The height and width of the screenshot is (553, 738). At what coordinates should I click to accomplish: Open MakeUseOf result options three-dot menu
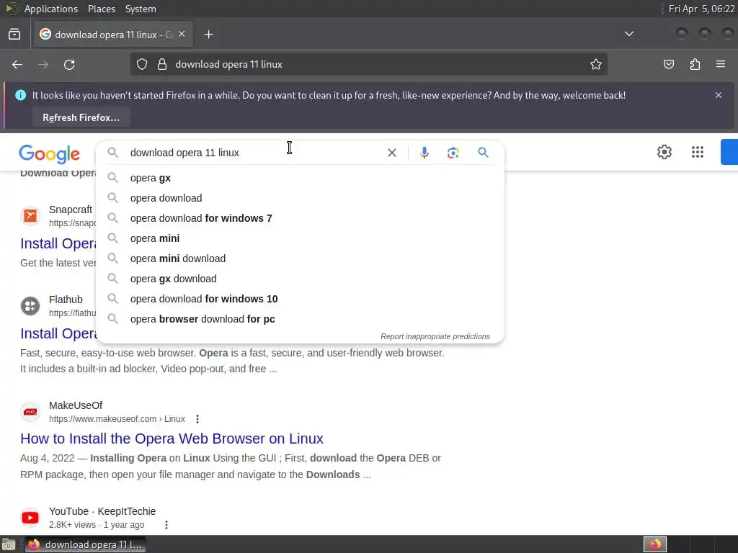(x=197, y=419)
